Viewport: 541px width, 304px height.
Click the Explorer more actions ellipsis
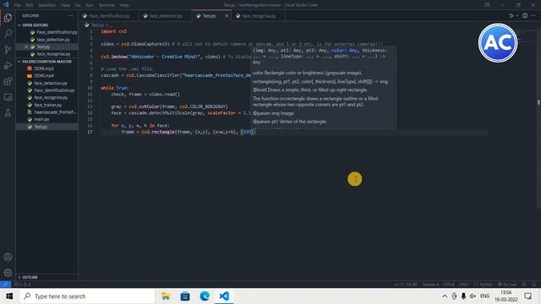coord(70,15)
